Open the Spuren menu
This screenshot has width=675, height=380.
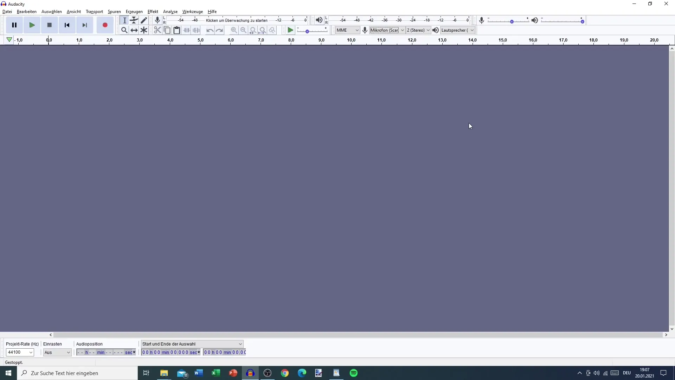coord(114,12)
